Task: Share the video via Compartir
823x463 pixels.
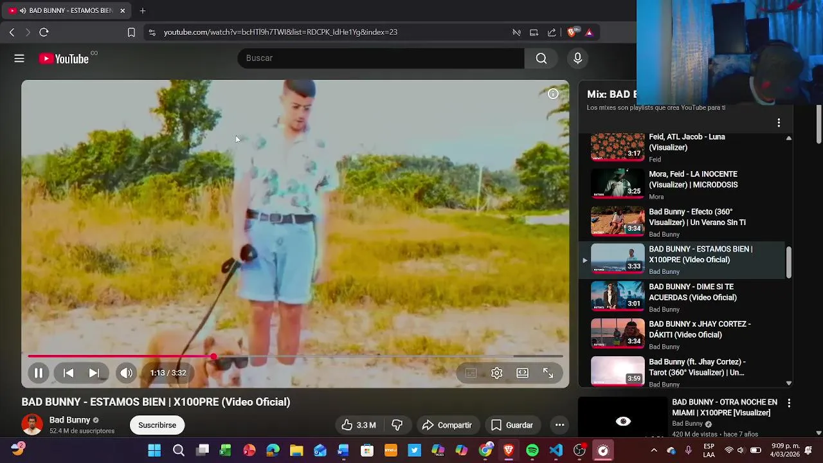Action: [x=447, y=425]
